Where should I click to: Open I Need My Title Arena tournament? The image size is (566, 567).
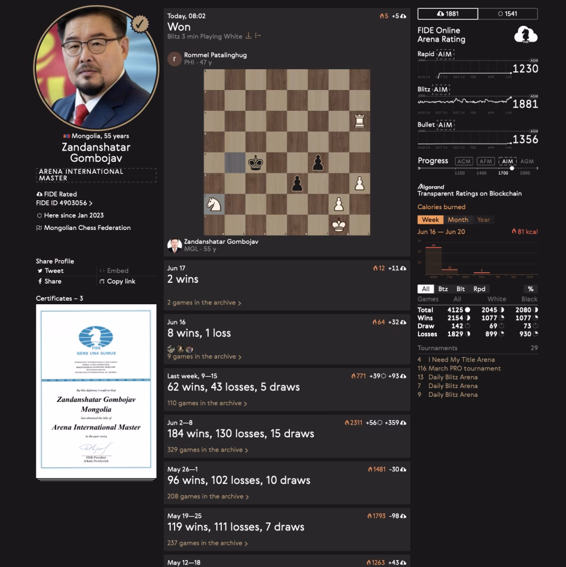461,360
